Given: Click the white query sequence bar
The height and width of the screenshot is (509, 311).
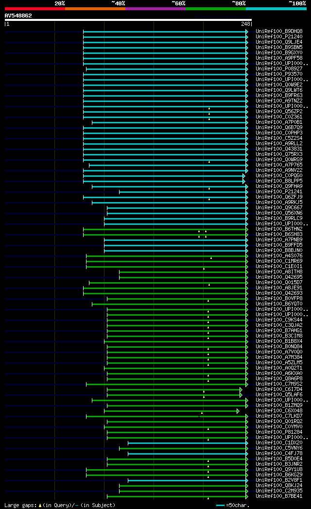Looking at the screenshot, I should pyautogui.click(x=128, y=20).
